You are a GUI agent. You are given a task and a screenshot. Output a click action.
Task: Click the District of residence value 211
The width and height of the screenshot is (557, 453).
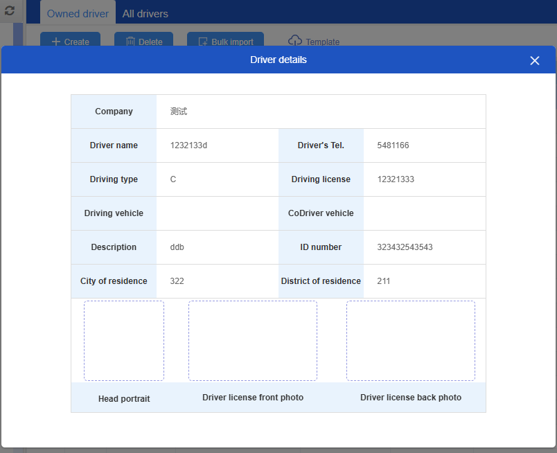tap(384, 281)
